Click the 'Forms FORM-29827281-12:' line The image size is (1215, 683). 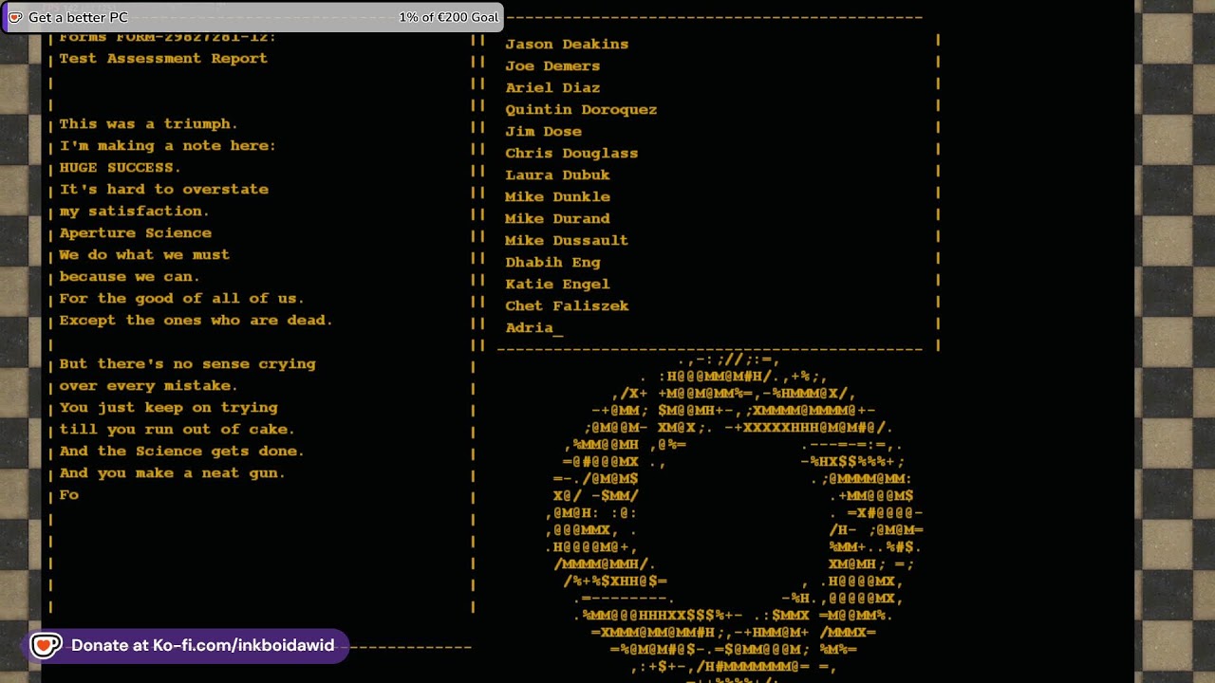tap(167, 38)
